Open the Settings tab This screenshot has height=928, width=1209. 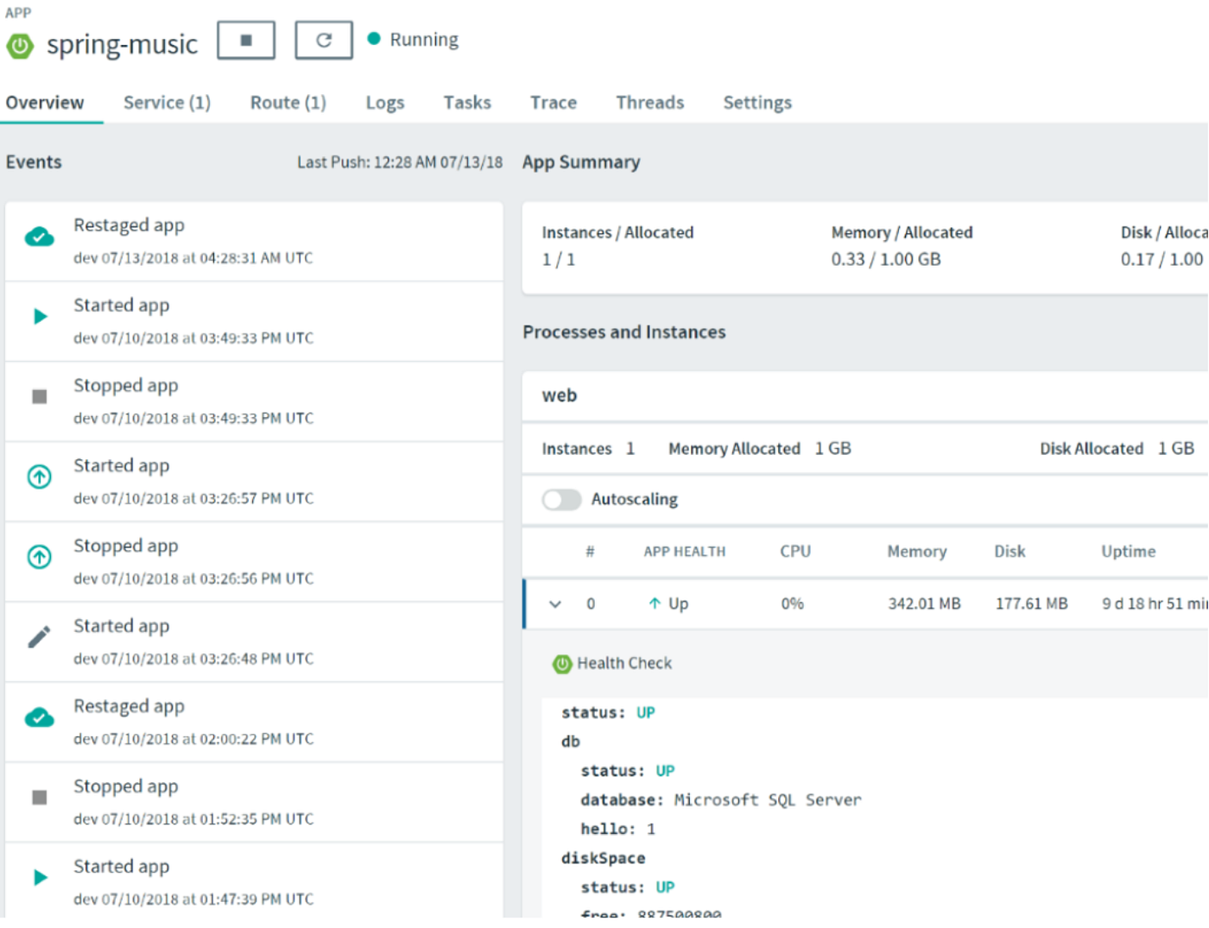756,102
